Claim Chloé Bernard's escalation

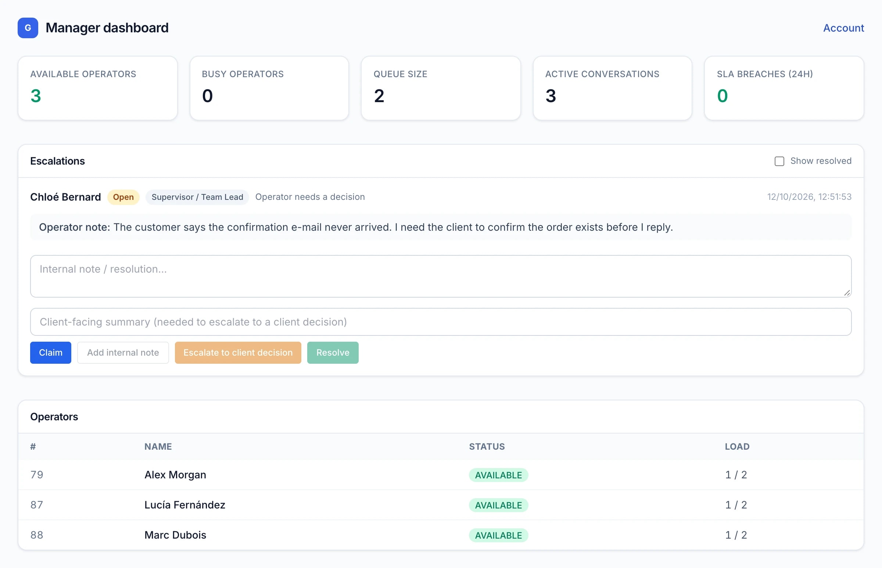coord(51,353)
